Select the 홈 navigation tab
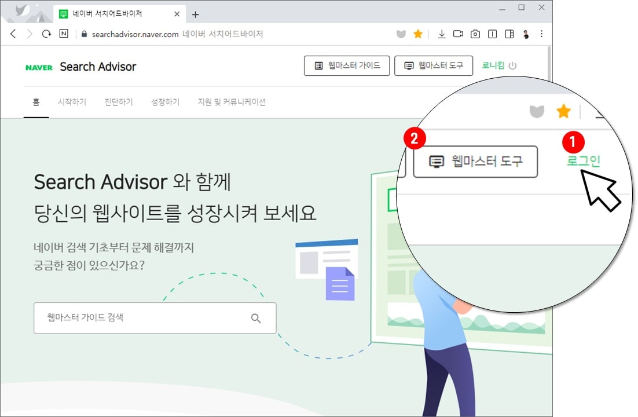The height and width of the screenshot is (417, 638). pyautogui.click(x=36, y=102)
